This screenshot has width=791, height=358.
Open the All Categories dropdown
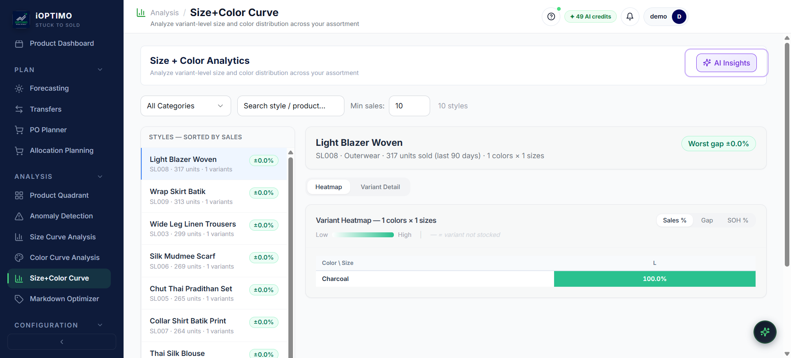pyautogui.click(x=186, y=106)
